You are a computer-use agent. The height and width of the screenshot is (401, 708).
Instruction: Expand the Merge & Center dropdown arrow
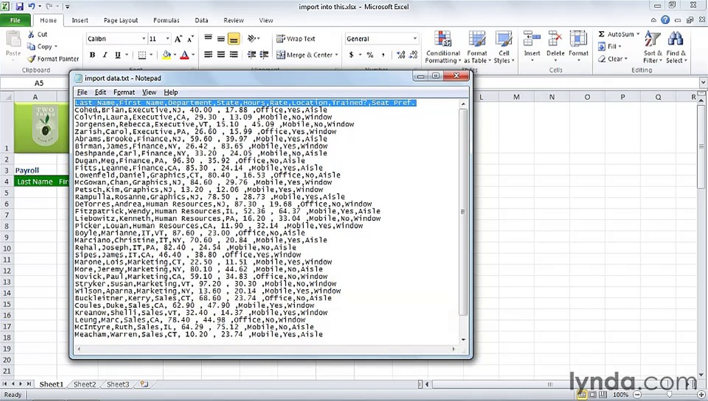click(x=337, y=55)
